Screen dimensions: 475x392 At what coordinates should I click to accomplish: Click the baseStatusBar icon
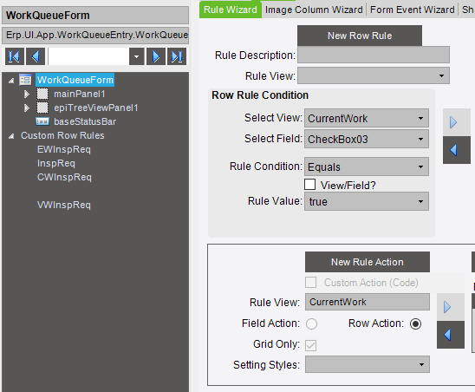tap(42, 121)
